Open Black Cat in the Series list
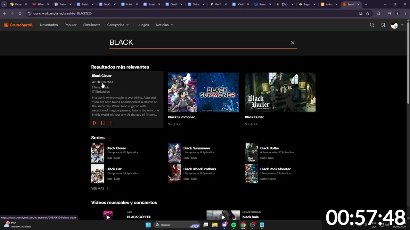The width and height of the screenshot is (410, 230). click(x=114, y=169)
